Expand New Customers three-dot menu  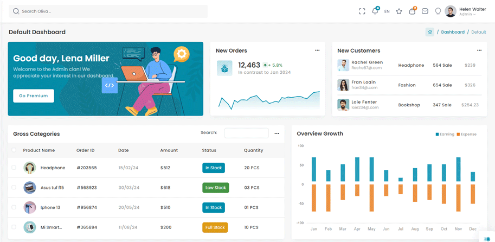479,50
